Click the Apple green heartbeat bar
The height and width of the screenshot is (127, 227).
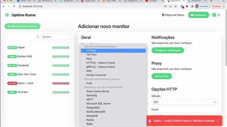(61, 48)
